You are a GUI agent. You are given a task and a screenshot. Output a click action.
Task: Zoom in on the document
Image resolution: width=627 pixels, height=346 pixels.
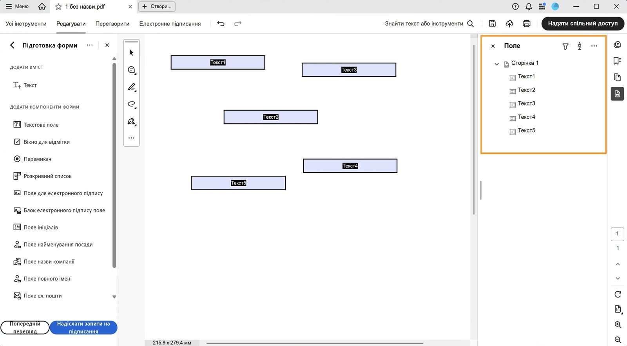(x=618, y=324)
